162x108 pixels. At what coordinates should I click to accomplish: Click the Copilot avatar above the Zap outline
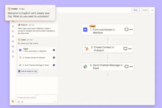pos(19,40)
